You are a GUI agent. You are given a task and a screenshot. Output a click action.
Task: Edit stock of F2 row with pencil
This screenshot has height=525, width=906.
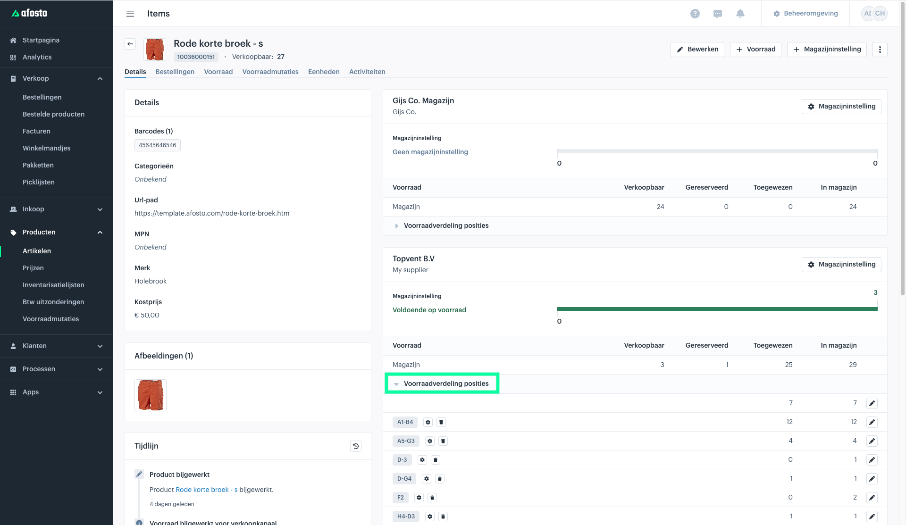tap(872, 498)
